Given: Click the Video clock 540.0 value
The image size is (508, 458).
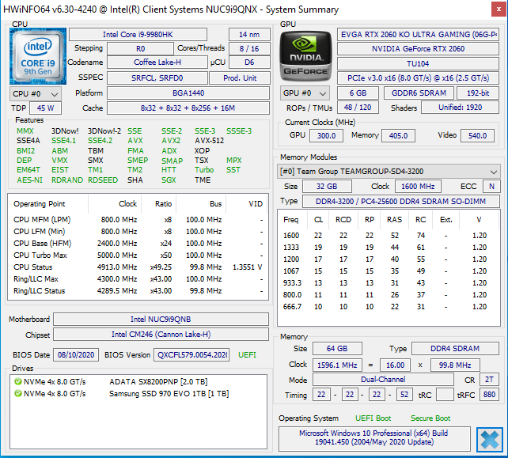Looking at the screenshot, I should (x=478, y=136).
